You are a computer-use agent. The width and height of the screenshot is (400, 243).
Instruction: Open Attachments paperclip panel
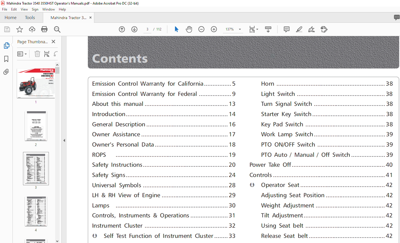click(6, 72)
